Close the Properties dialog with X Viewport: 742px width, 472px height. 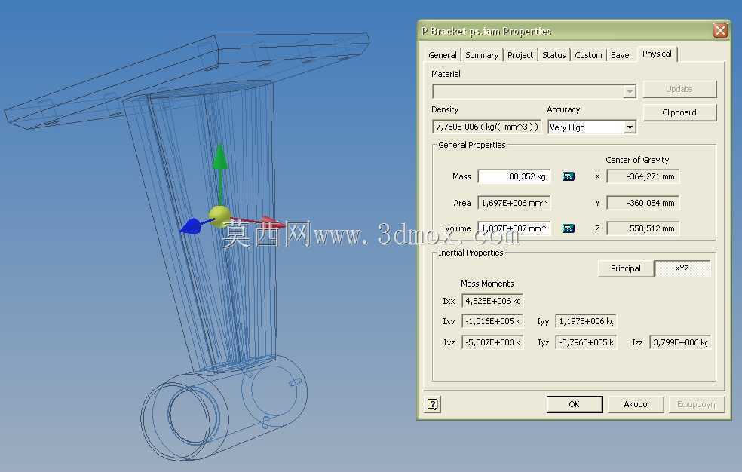pos(720,31)
